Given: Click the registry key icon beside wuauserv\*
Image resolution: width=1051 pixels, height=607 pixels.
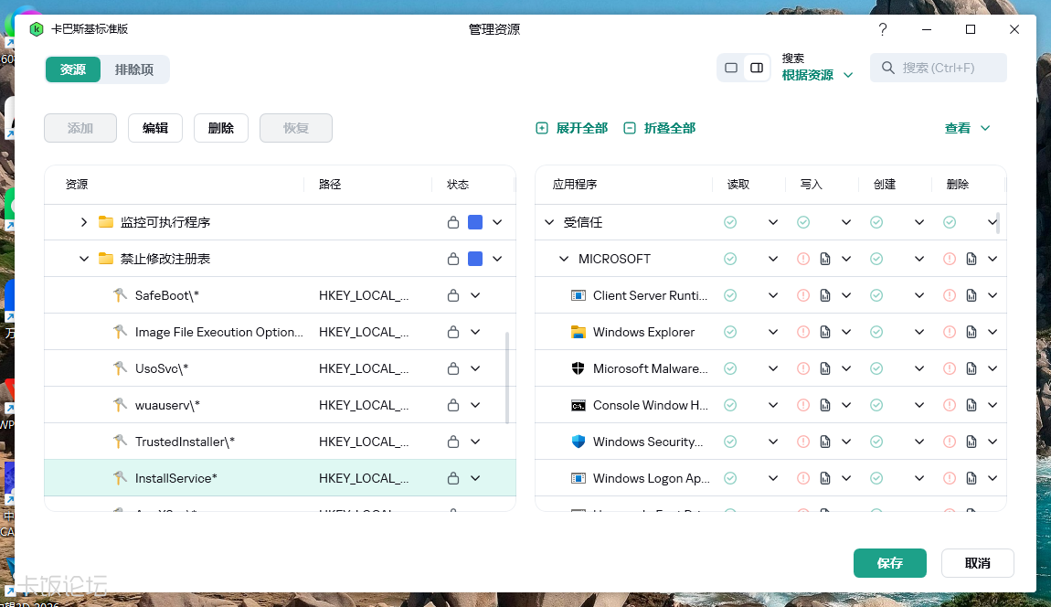Looking at the screenshot, I should click(120, 404).
